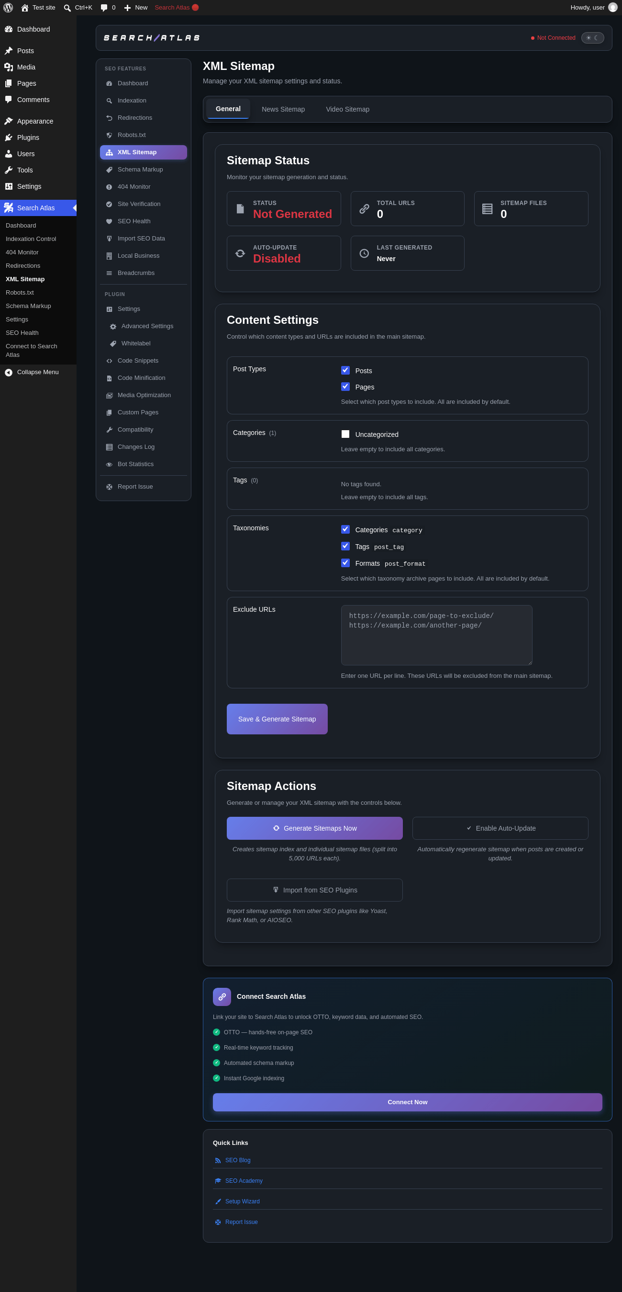This screenshot has height=1292, width=622.
Task: Click the Code Snippets brackets icon
Action: click(109, 361)
